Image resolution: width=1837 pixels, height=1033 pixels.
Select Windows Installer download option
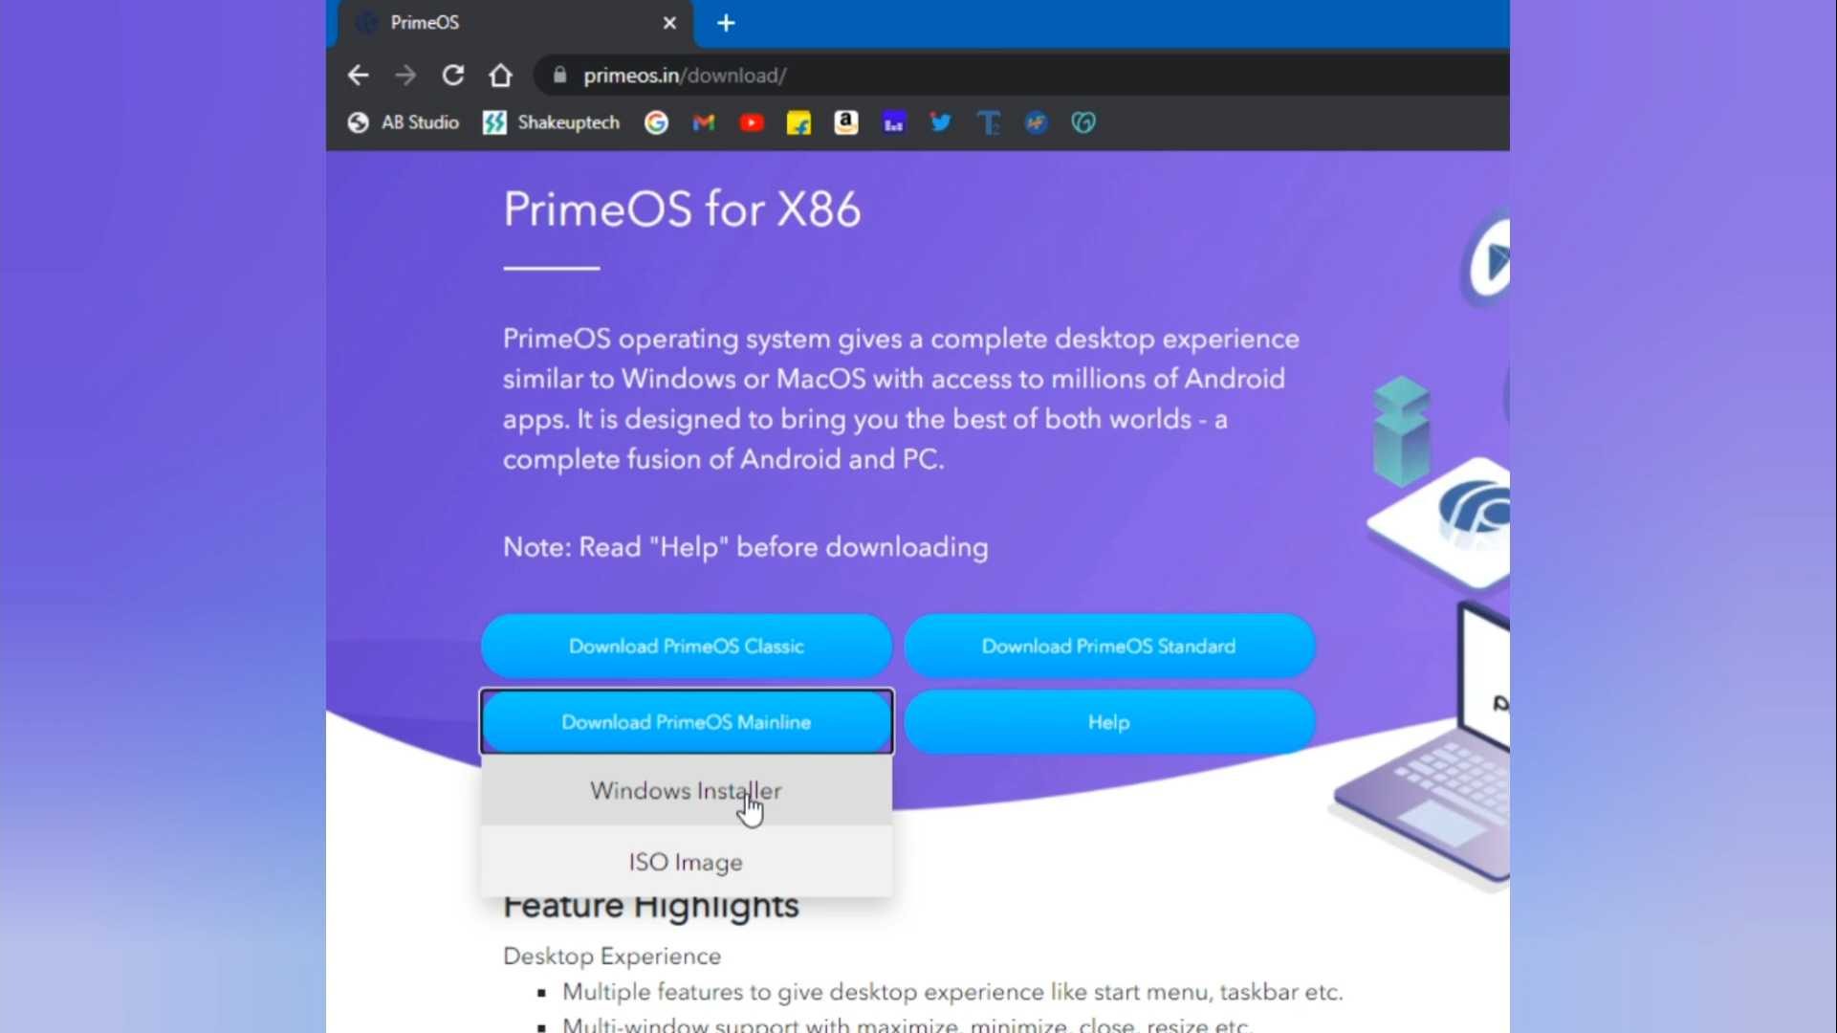tap(685, 791)
